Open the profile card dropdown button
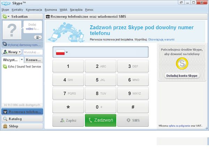This screenshot has height=153, width=209. click(38, 37)
